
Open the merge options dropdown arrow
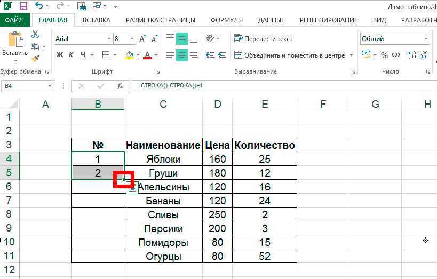(352, 55)
